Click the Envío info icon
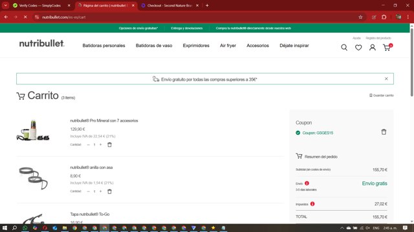Screen dimensions: 414x232 [307, 183]
